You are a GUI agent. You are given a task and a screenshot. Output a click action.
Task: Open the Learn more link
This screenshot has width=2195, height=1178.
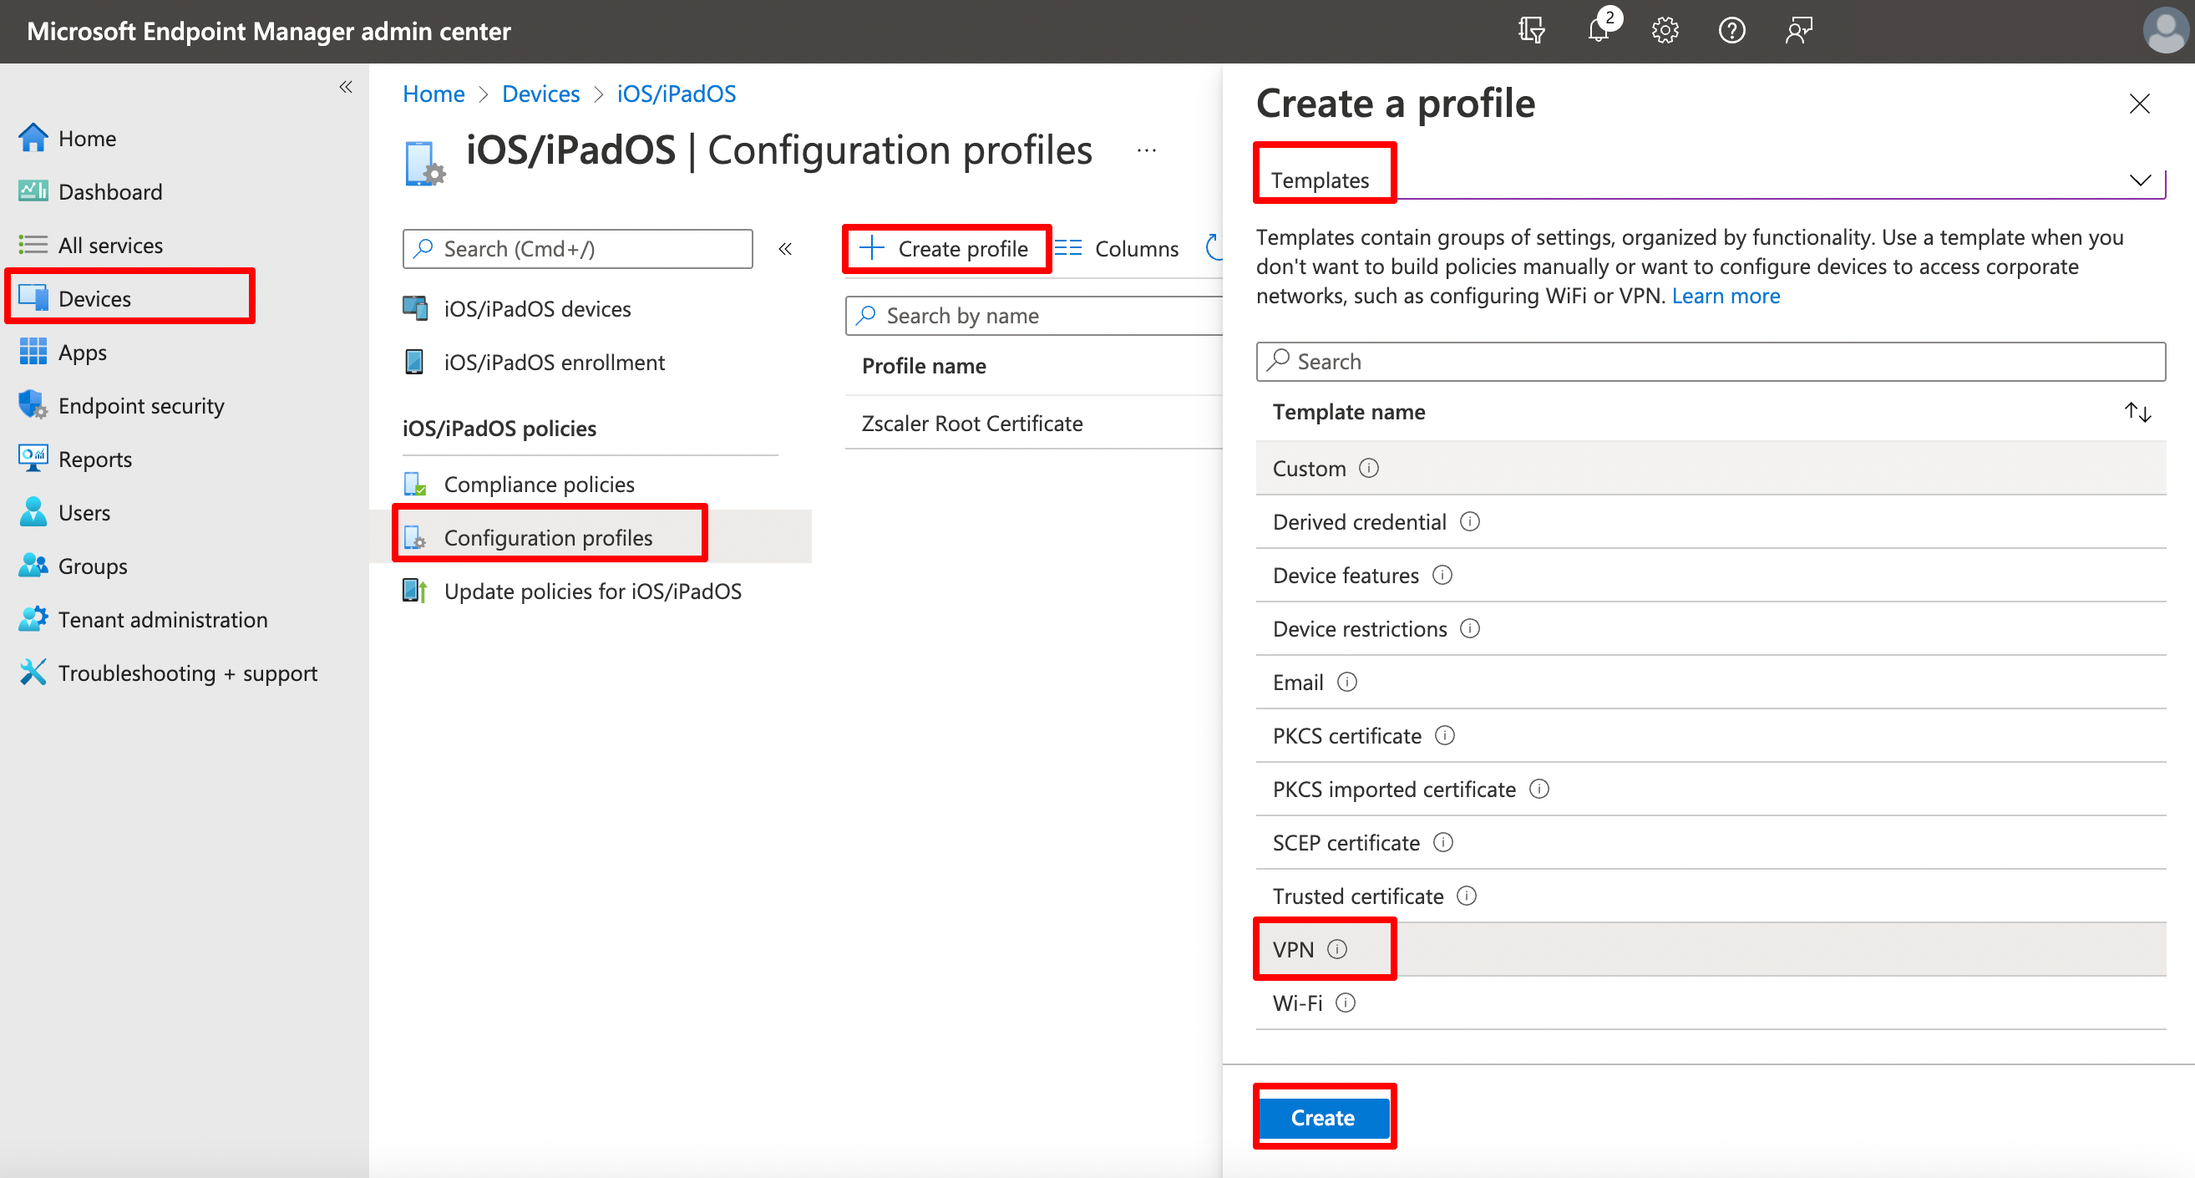pos(1726,296)
